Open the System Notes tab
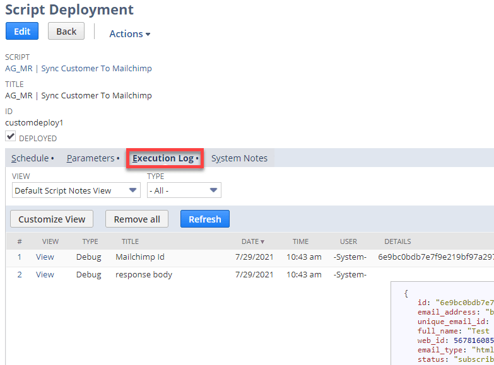The width and height of the screenshot is (494, 365). (x=239, y=158)
